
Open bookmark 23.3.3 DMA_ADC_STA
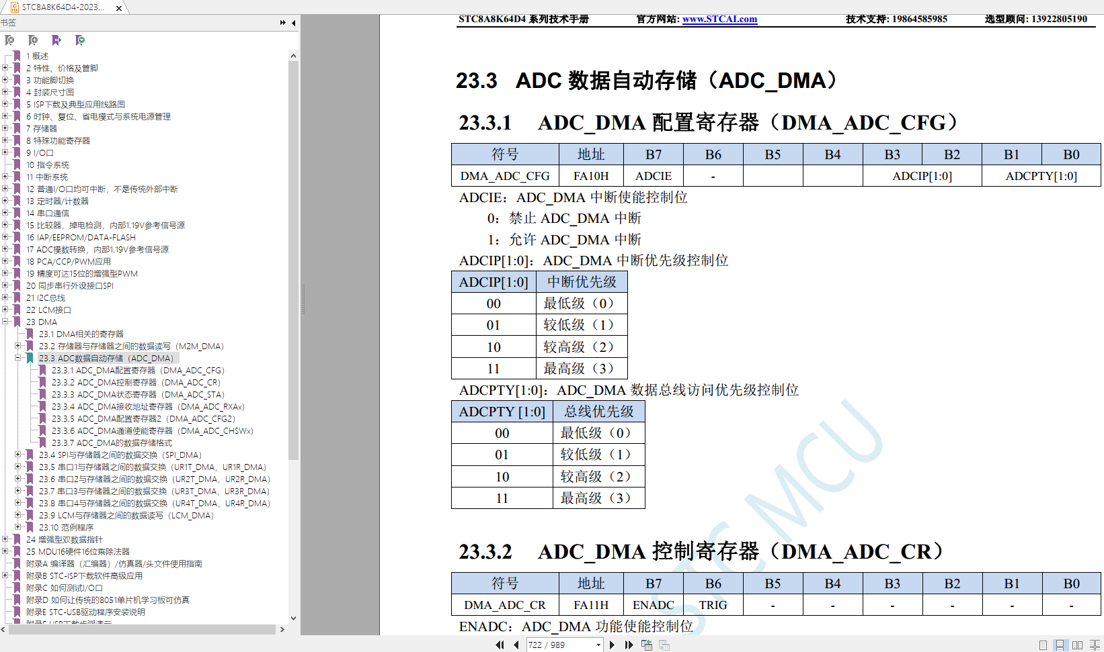point(139,394)
